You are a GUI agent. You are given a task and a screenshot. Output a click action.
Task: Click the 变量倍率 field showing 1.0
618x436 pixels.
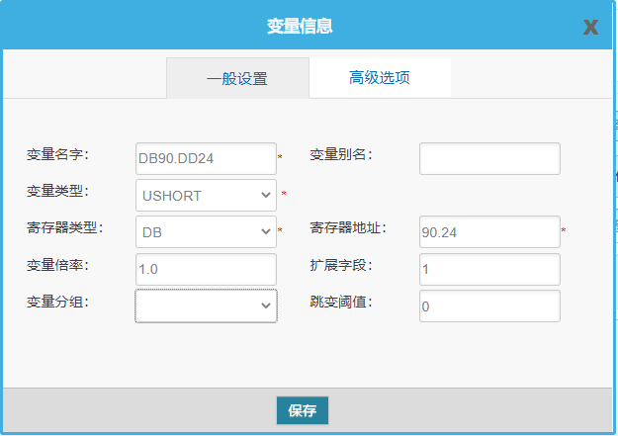tap(206, 269)
